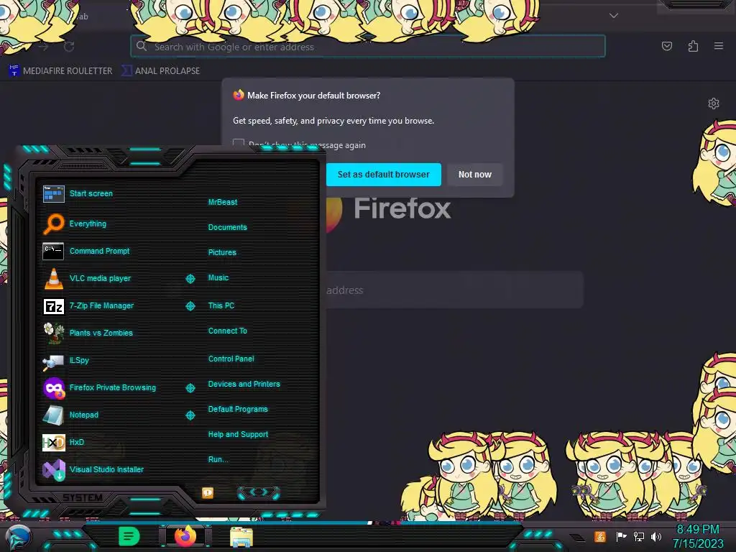Open This PC
The image size is (736, 552).
coord(221,305)
